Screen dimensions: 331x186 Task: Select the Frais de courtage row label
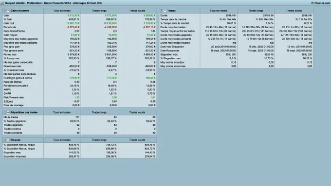[x=14, y=105]
